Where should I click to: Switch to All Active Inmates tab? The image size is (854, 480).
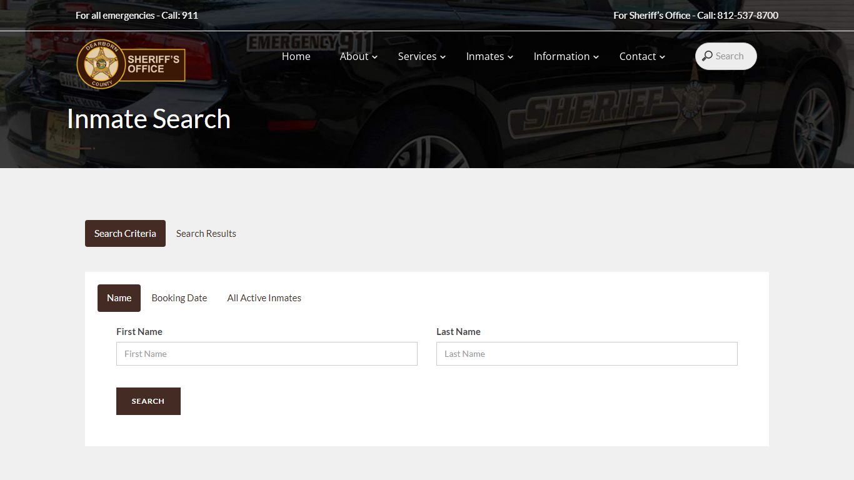264,298
